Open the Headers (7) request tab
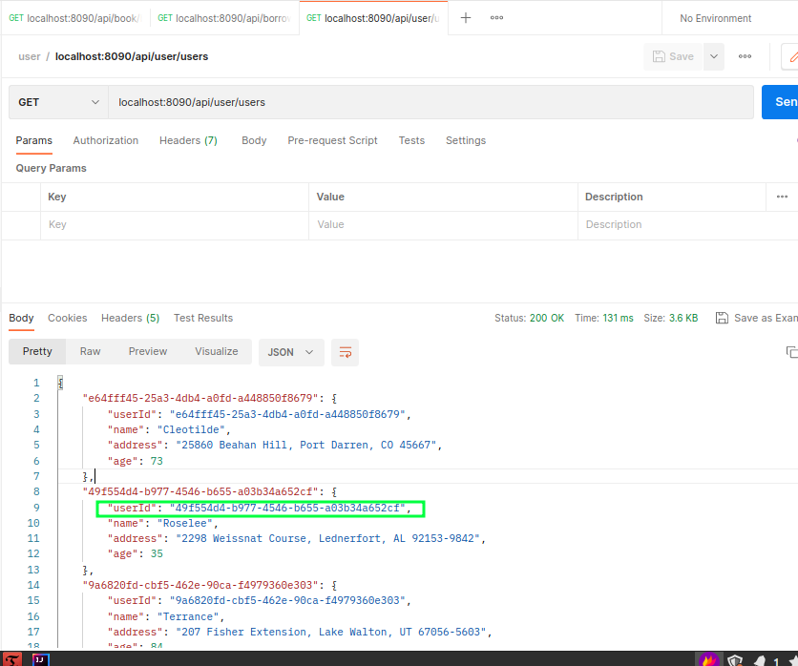This screenshot has height=666, width=798. point(188,140)
